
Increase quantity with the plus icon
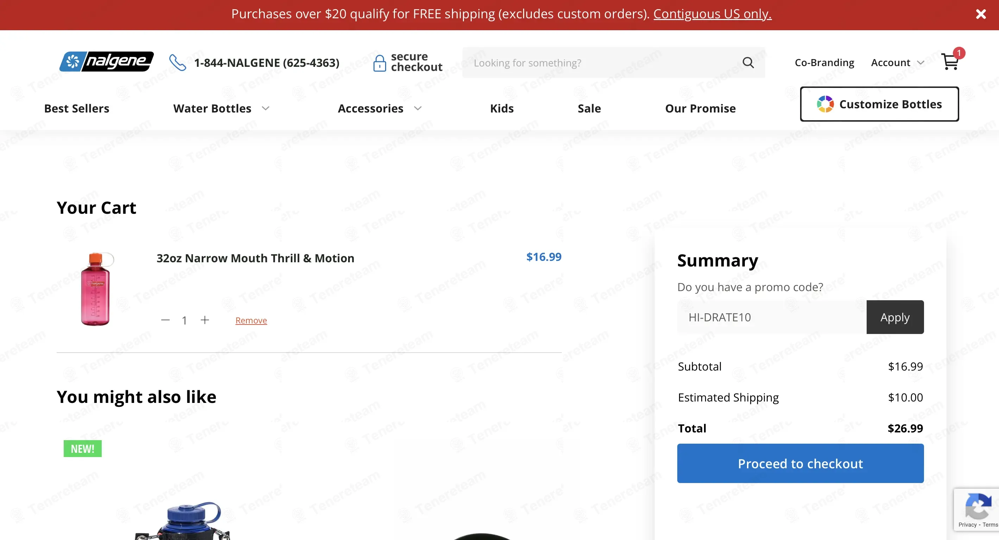click(205, 320)
